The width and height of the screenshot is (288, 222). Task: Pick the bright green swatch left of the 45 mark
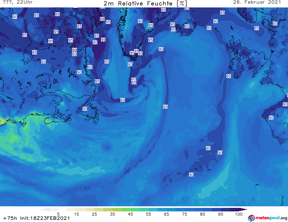[x=126, y=209]
